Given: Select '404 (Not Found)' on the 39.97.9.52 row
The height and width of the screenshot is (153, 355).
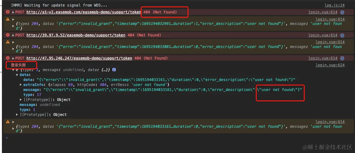Looking at the screenshot, I should click(144, 35).
